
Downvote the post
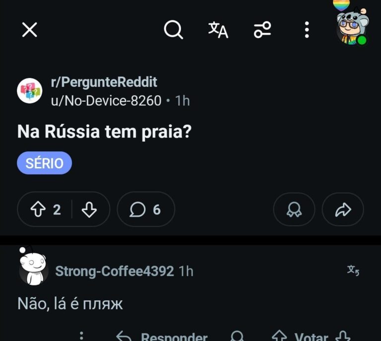[89, 210]
